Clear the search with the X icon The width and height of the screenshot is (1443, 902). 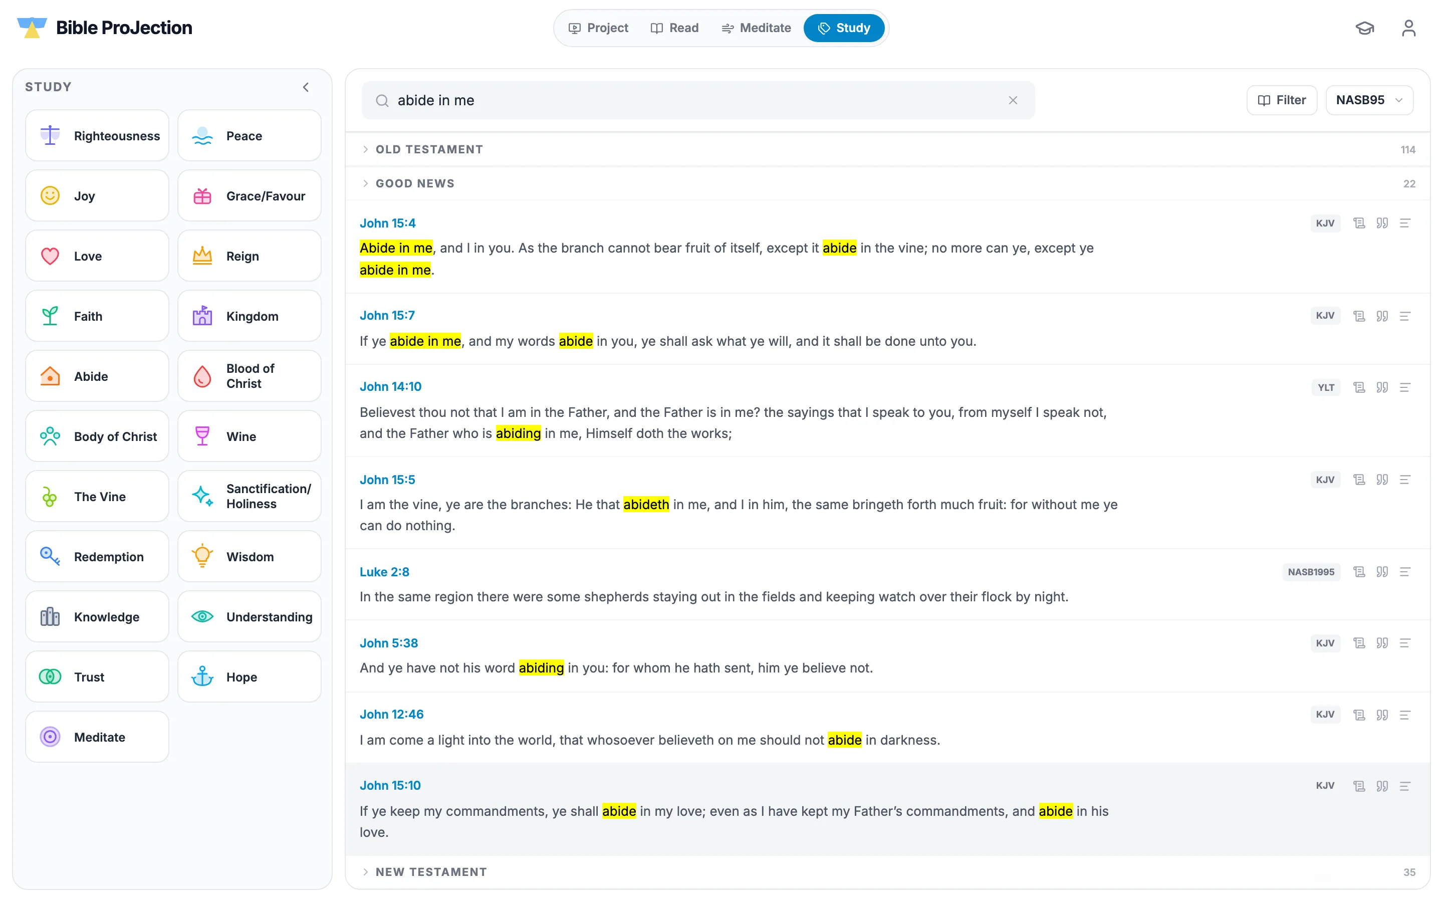tap(1013, 100)
